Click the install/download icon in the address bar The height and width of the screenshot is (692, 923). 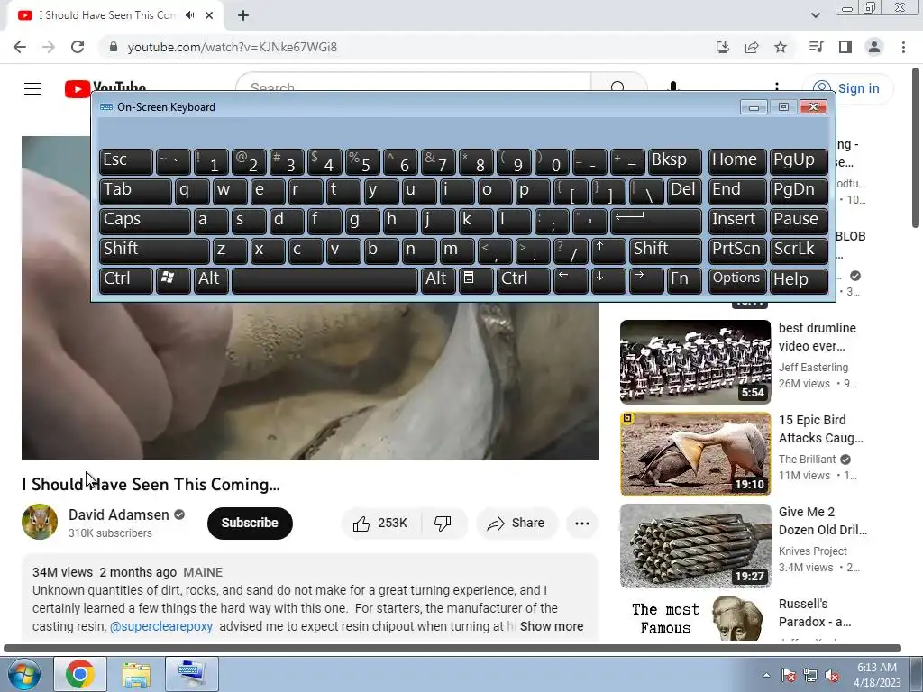[x=723, y=47]
